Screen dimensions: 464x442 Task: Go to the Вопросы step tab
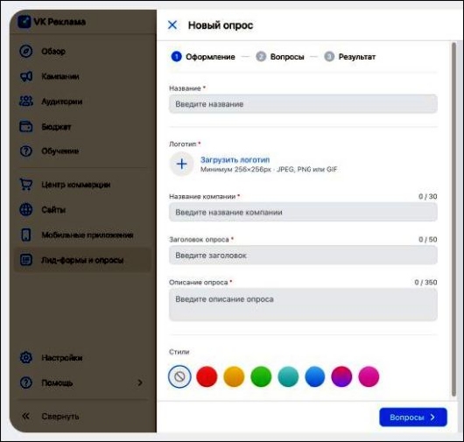[280, 57]
